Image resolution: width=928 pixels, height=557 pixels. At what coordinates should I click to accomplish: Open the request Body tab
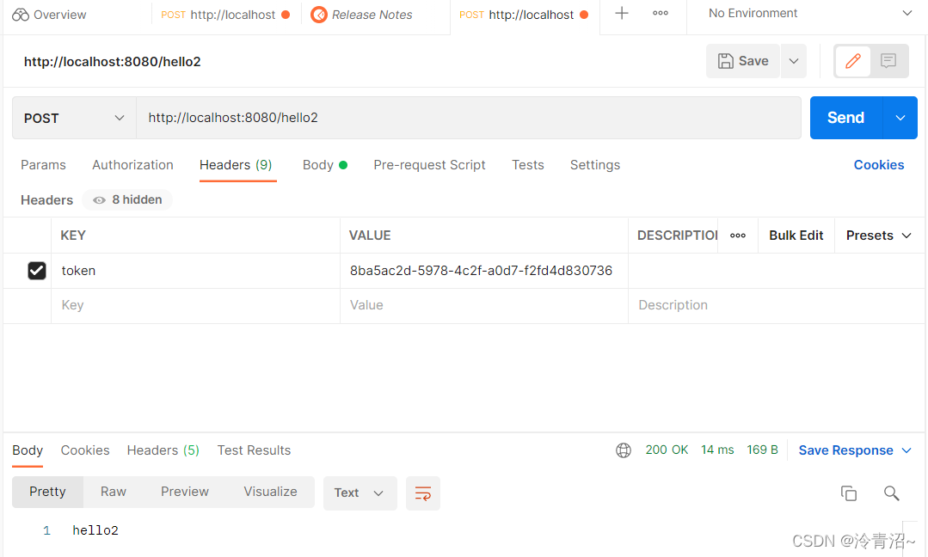(x=324, y=165)
